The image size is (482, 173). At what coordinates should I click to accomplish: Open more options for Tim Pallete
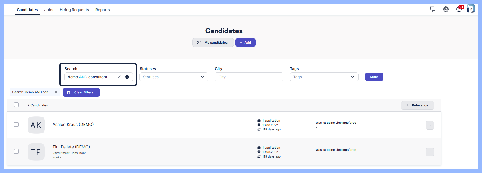coord(430,152)
